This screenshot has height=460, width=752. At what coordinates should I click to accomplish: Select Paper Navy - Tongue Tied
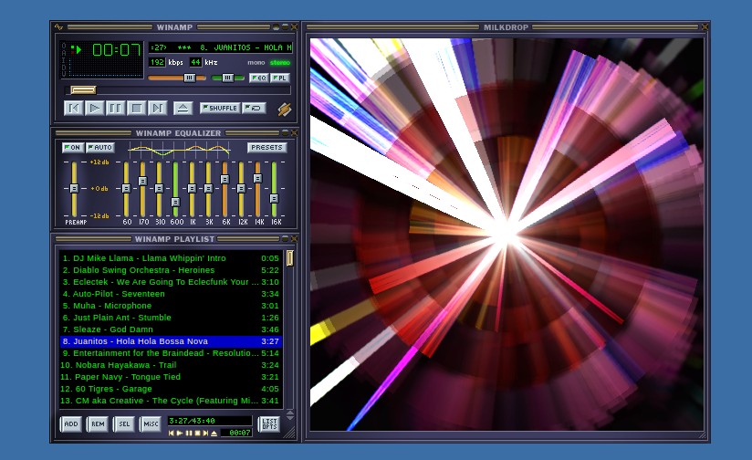tap(171, 377)
